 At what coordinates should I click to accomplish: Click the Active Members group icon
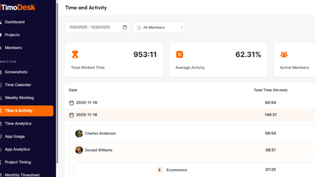pyautogui.click(x=284, y=55)
